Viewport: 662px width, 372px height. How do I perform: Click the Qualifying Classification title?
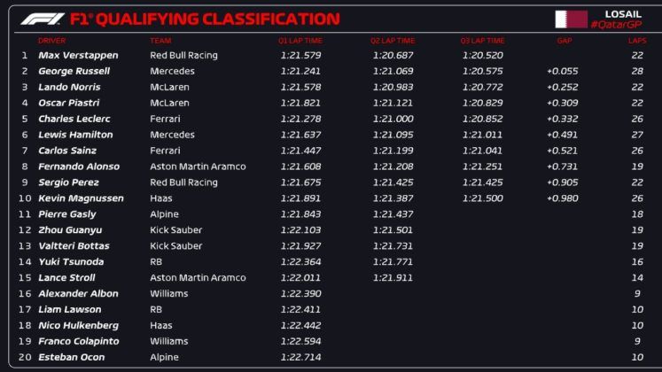click(208, 19)
